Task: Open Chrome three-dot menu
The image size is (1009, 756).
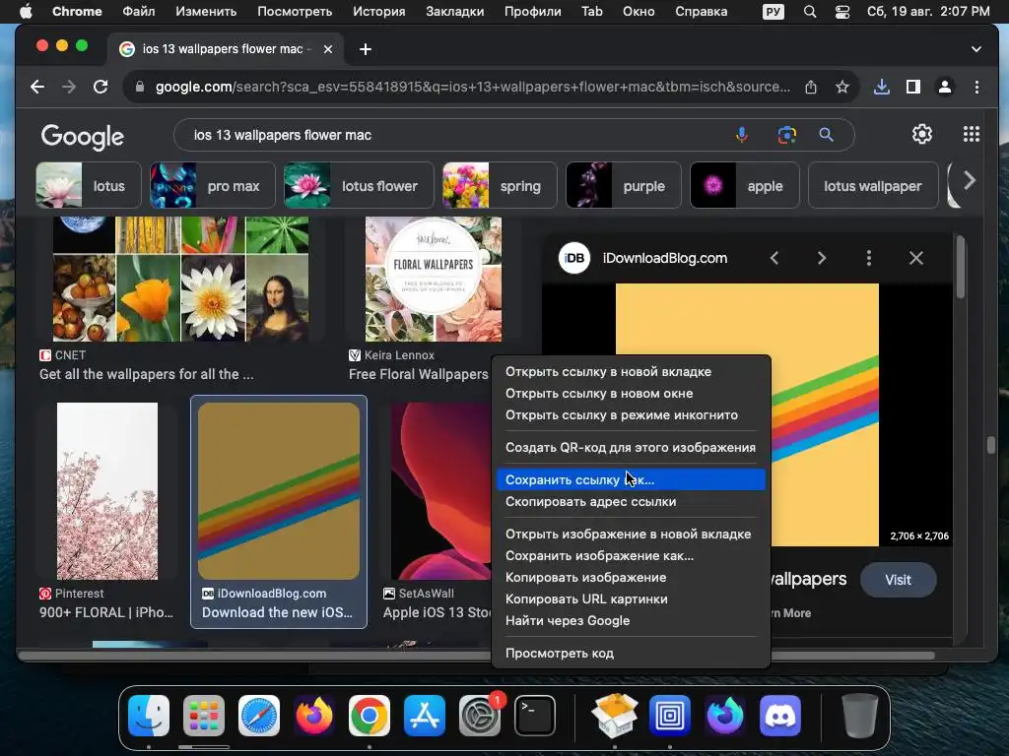Action: point(976,87)
